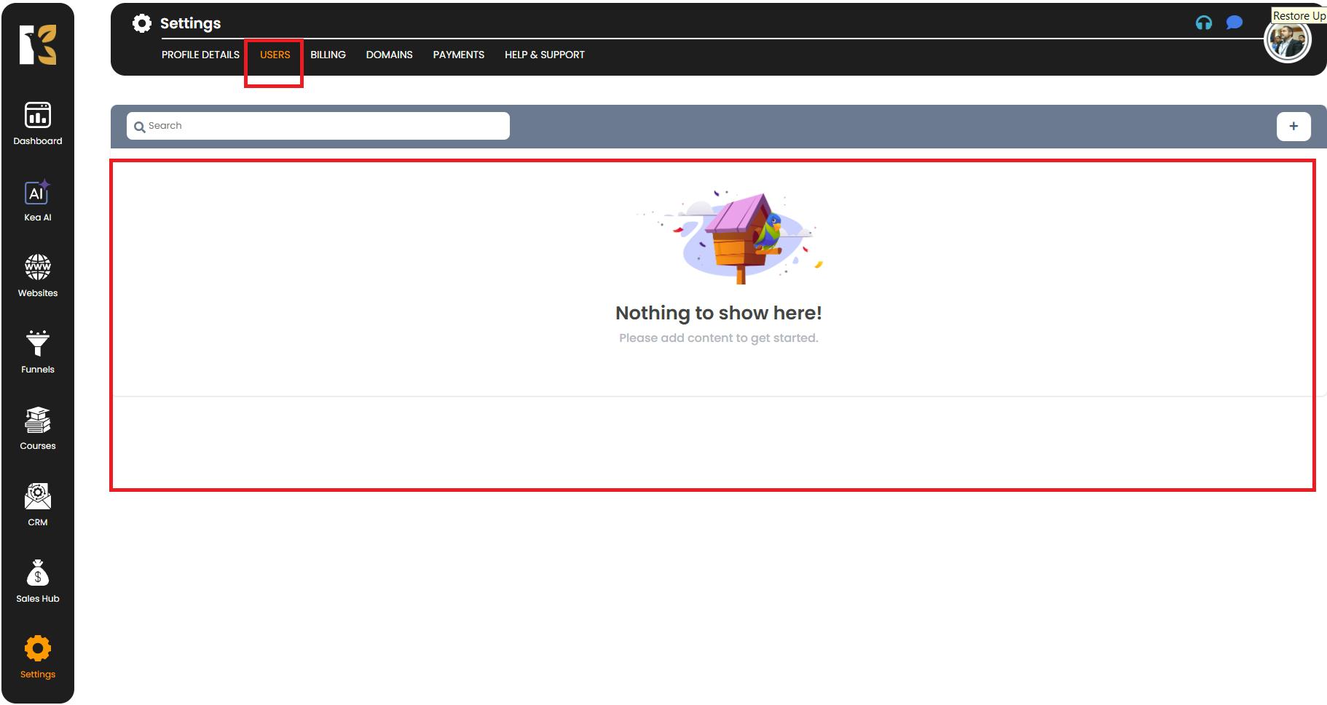Viewport: 1327px width, 705px height.
Task: Open the Funnels section
Action: 38,351
